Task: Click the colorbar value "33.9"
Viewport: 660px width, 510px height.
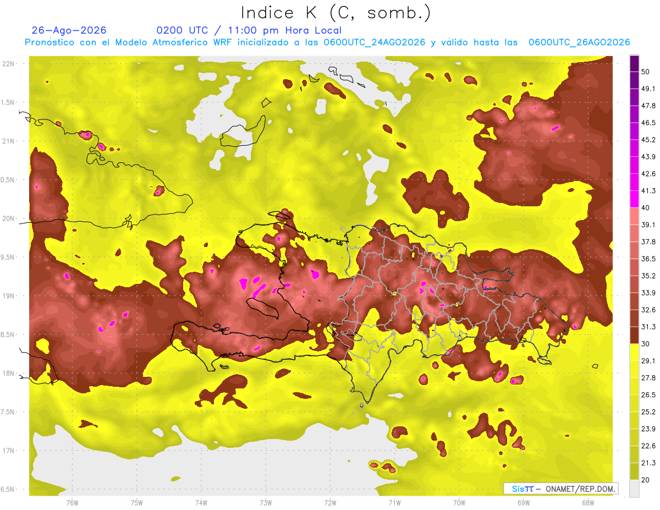Action: pyautogui.click(x=648, y=293)
